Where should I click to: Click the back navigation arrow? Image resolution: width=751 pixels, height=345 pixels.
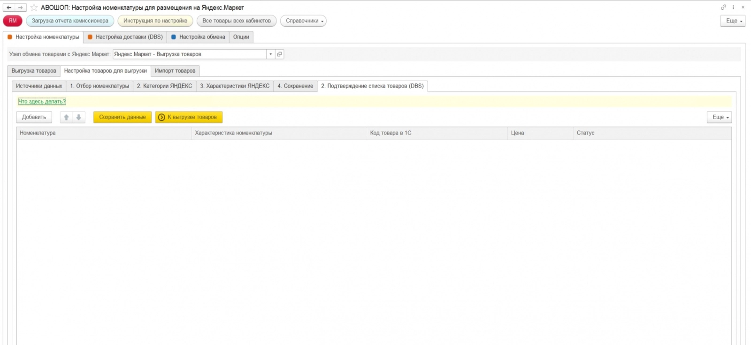tap(9, 7)
